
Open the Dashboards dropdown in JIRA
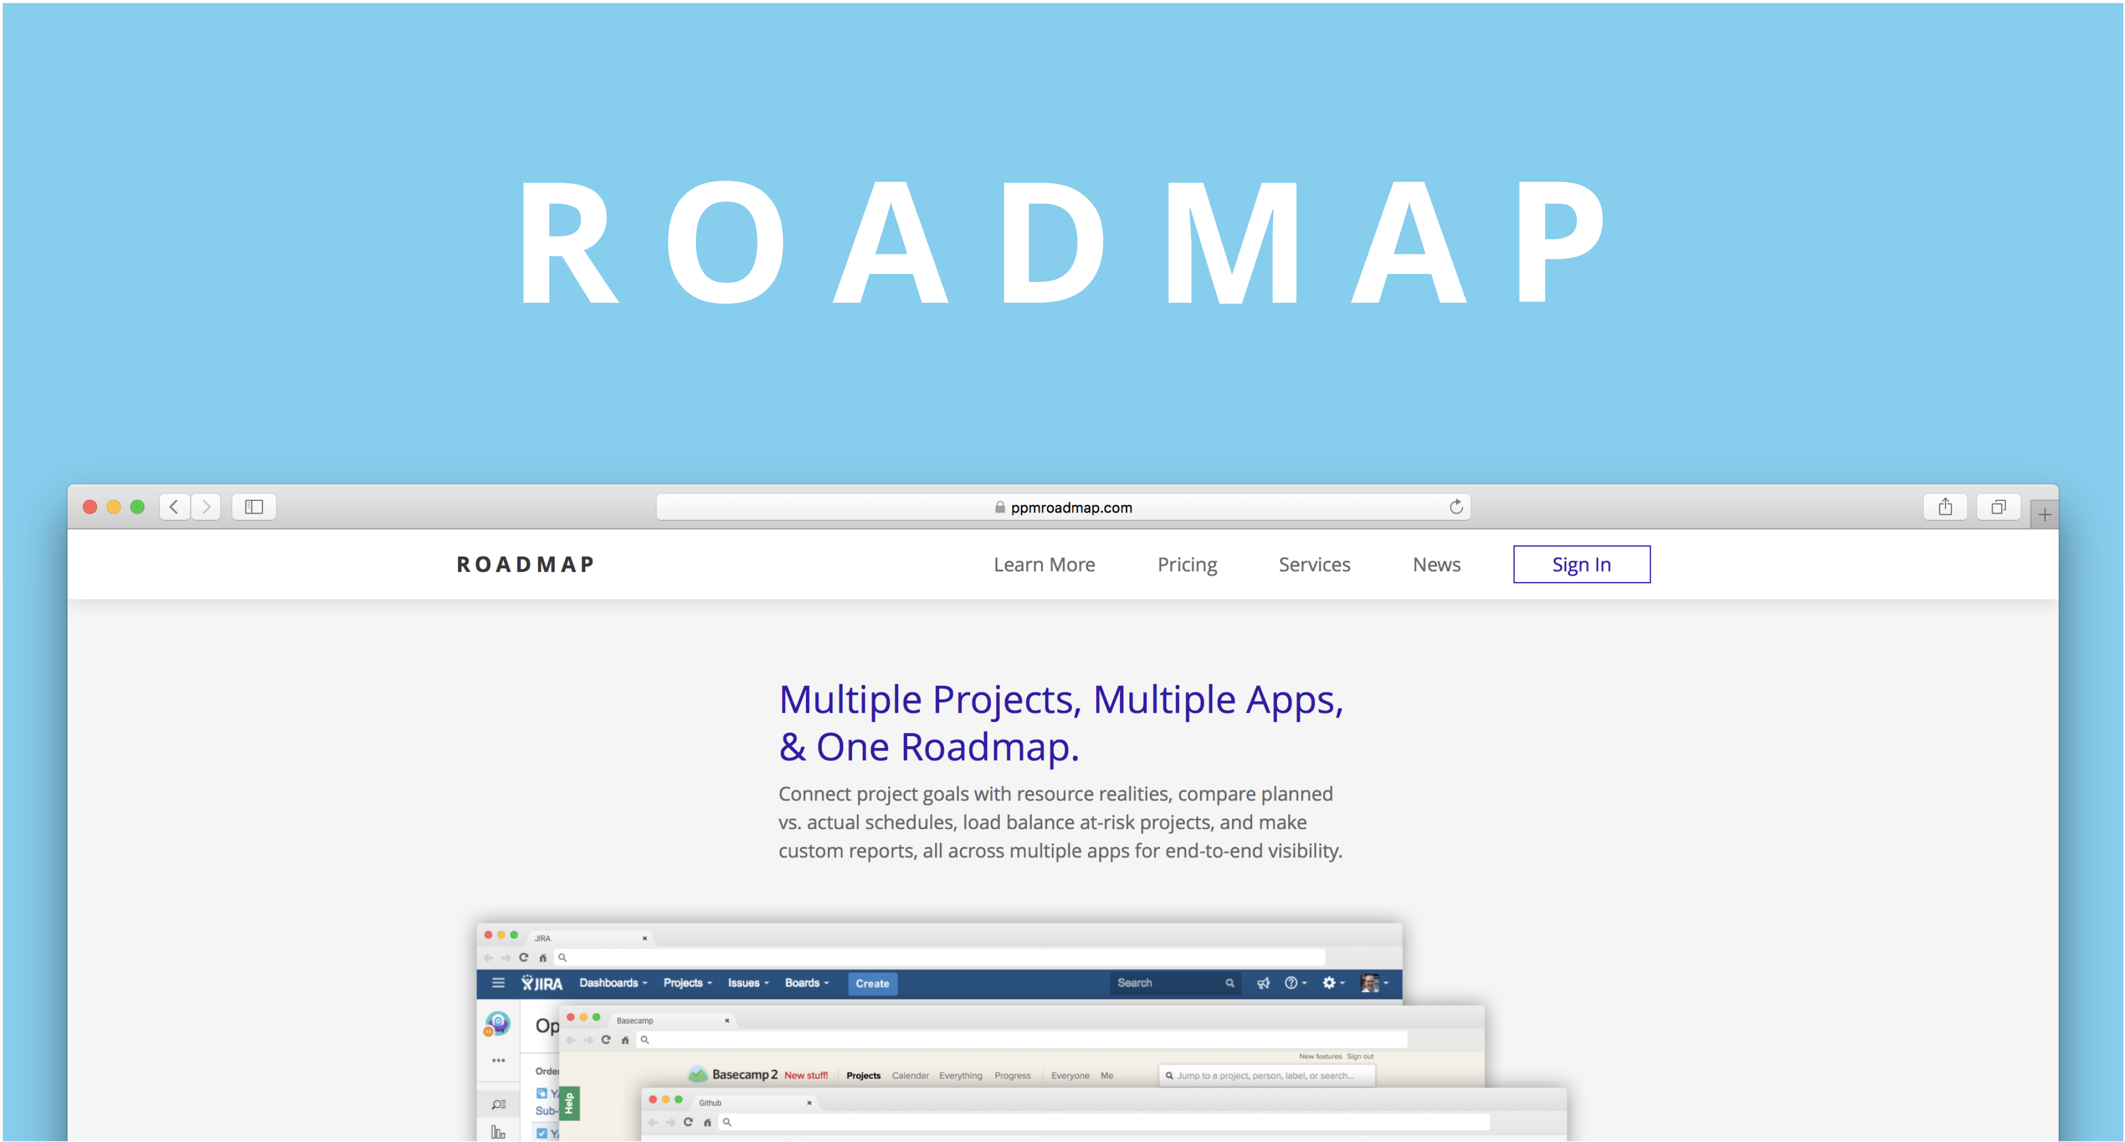610,983
